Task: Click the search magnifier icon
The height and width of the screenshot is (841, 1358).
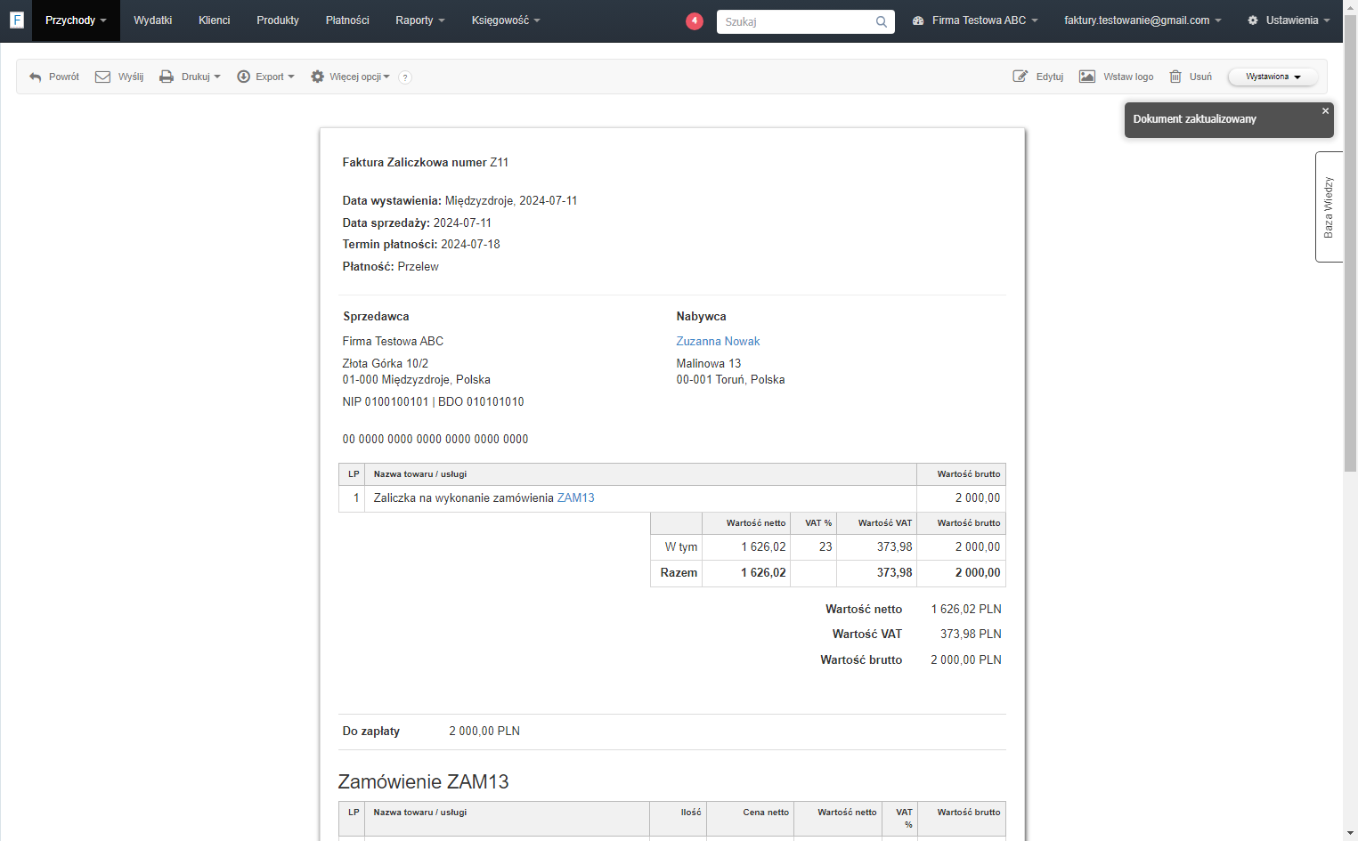Action: point(881,21)
